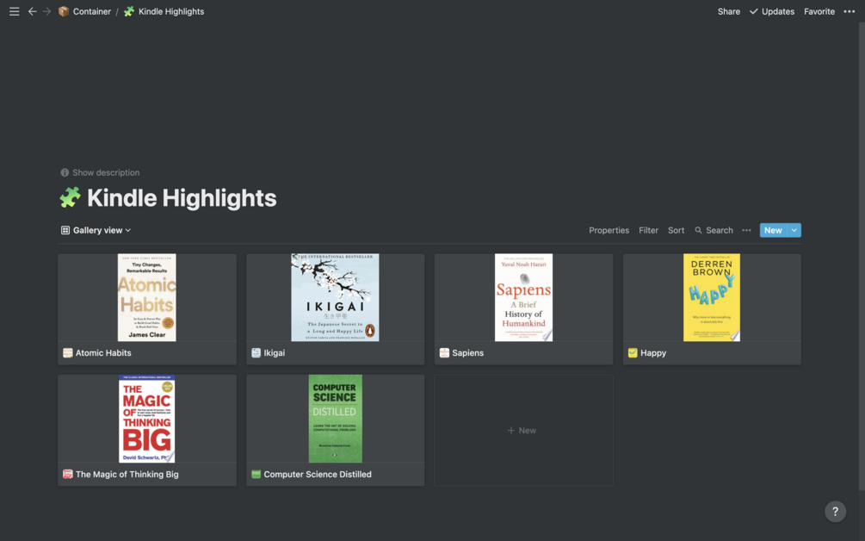This screenshot has height=541, width=865.
Task: Open the Computer Science Distilled cover
Action: pos(336,419)
